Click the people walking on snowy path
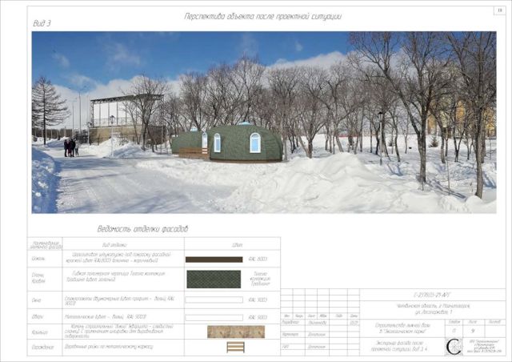Image resolution: width=512 pixels, height=362 pixels. point(71,147)
